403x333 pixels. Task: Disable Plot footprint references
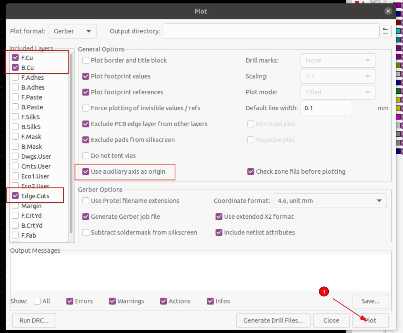(86, 92)
